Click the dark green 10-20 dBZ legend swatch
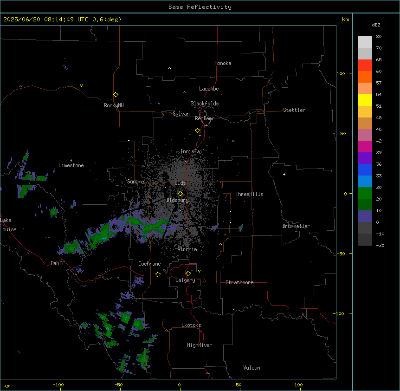This screenshot has width=400, height=391. 365,205
